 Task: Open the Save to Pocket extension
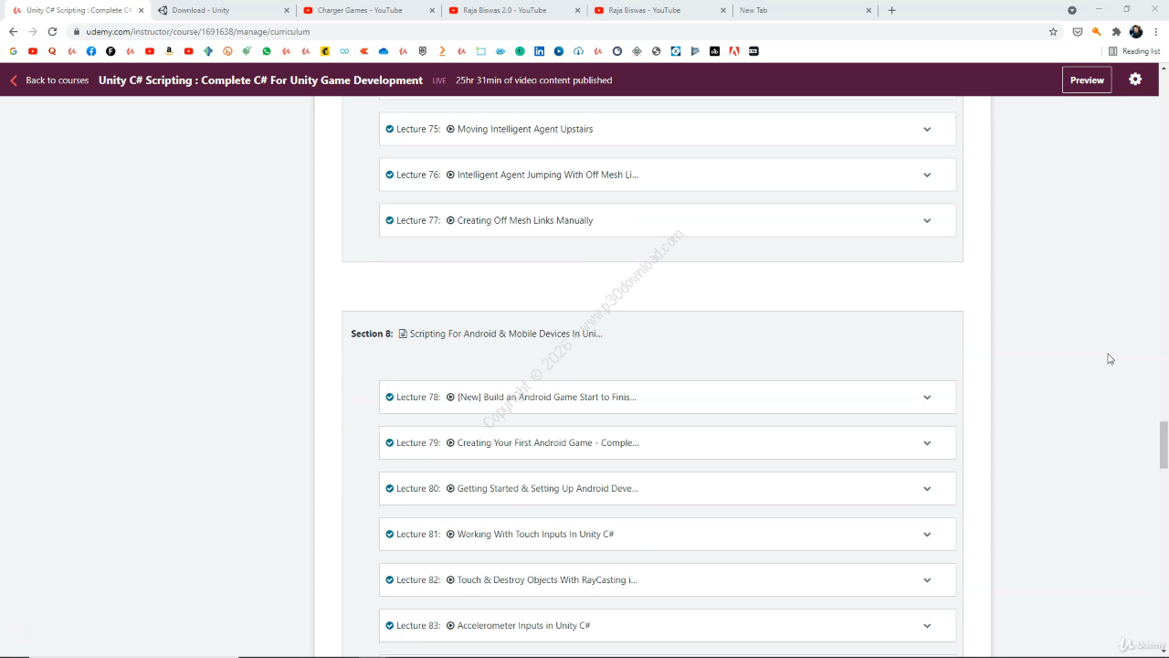1078,31
